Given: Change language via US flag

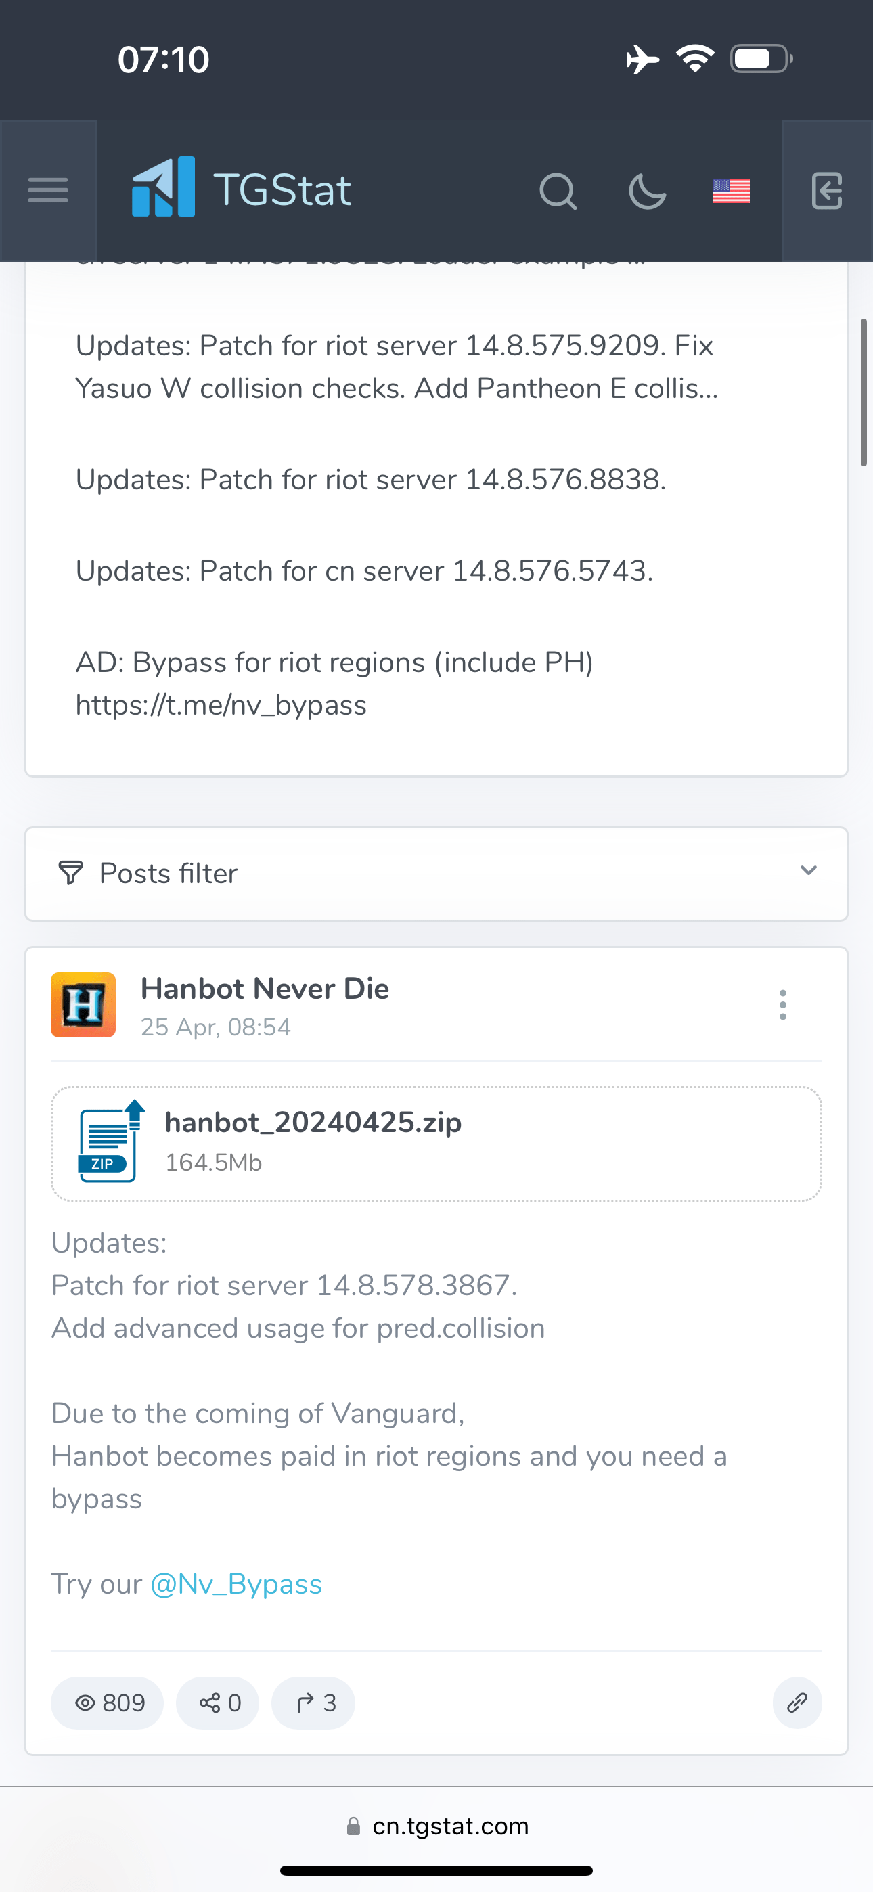Looking at the screenshot, I should 731,191.
